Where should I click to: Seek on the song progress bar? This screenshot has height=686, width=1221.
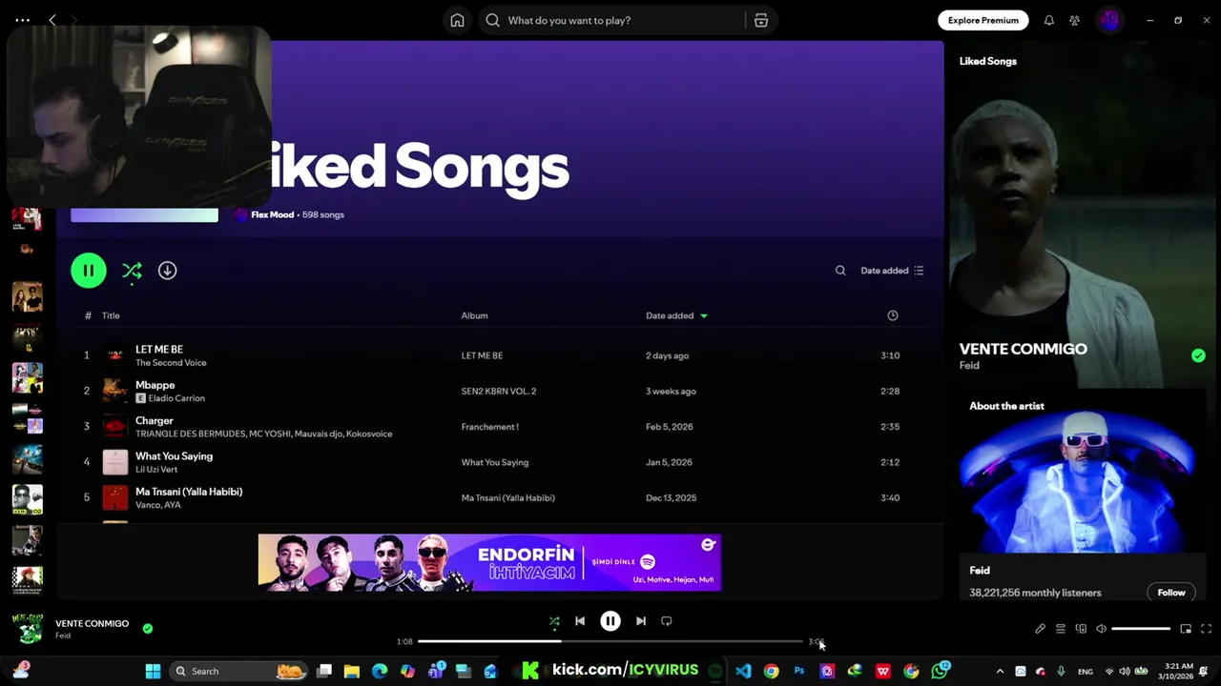coord(610,641)
